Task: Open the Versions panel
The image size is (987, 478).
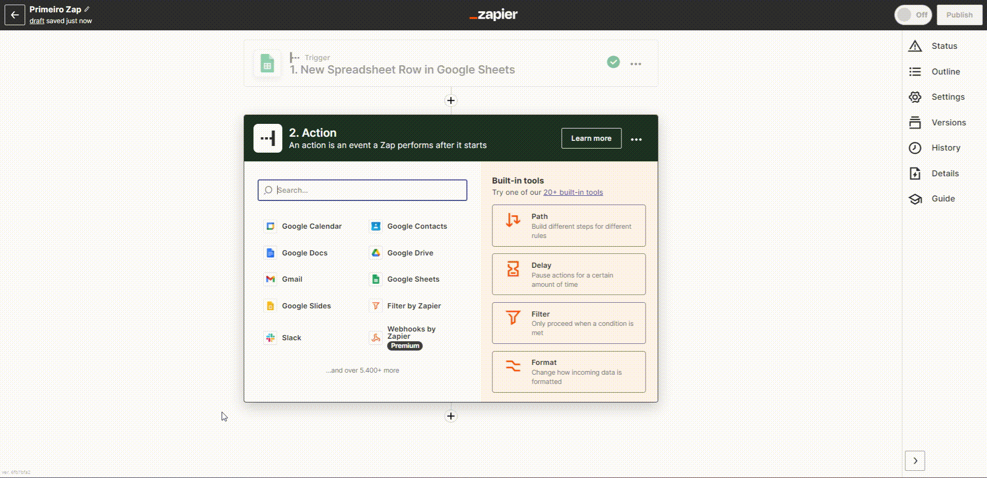Action: click(937, 122)
